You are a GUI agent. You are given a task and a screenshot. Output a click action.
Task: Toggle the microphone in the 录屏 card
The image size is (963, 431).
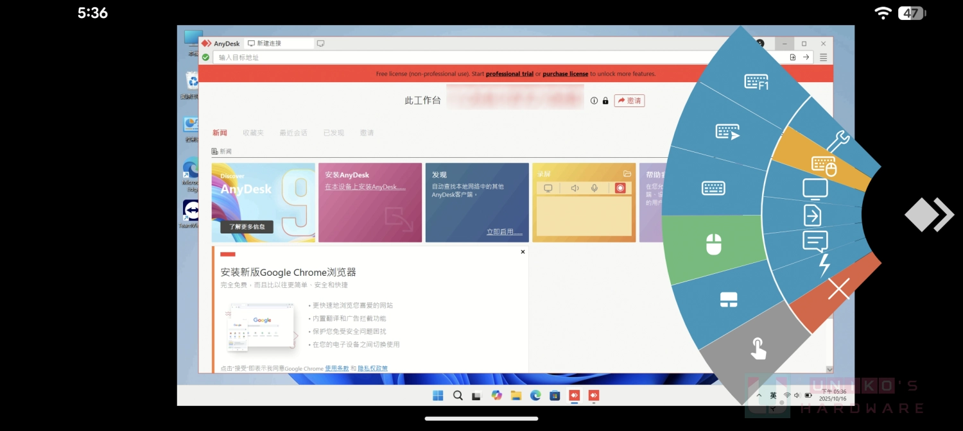(593, 188)
